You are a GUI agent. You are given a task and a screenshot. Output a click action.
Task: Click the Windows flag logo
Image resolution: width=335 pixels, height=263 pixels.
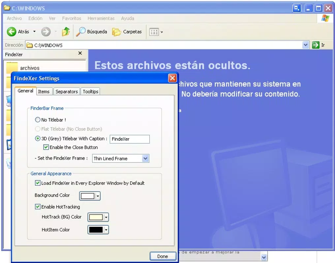325,18
